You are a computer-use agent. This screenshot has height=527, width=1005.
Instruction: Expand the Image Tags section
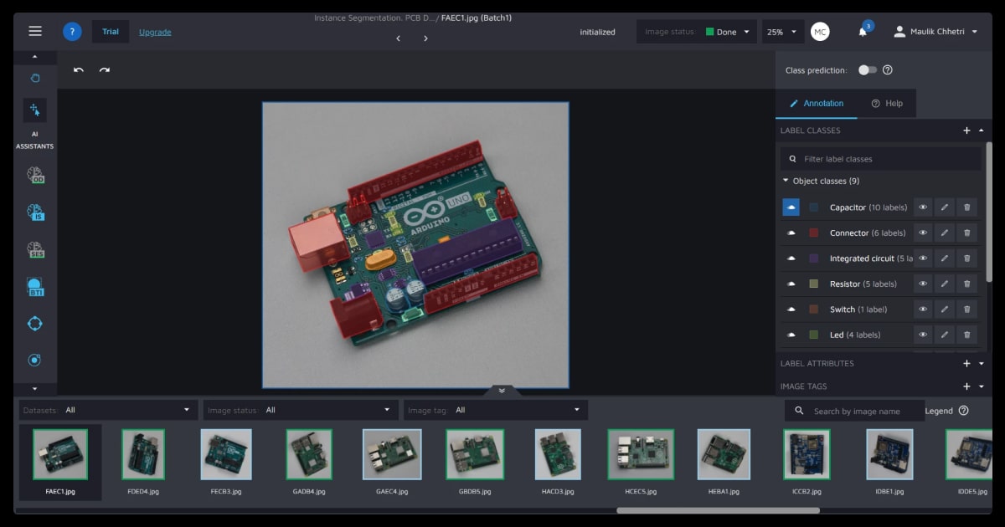(981, 386)
